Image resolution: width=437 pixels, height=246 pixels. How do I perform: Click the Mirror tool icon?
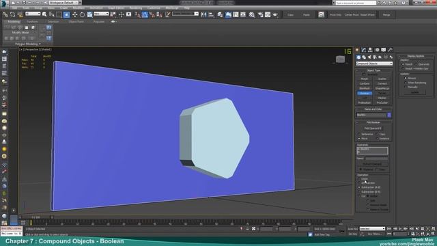click(x=203, y=14)
